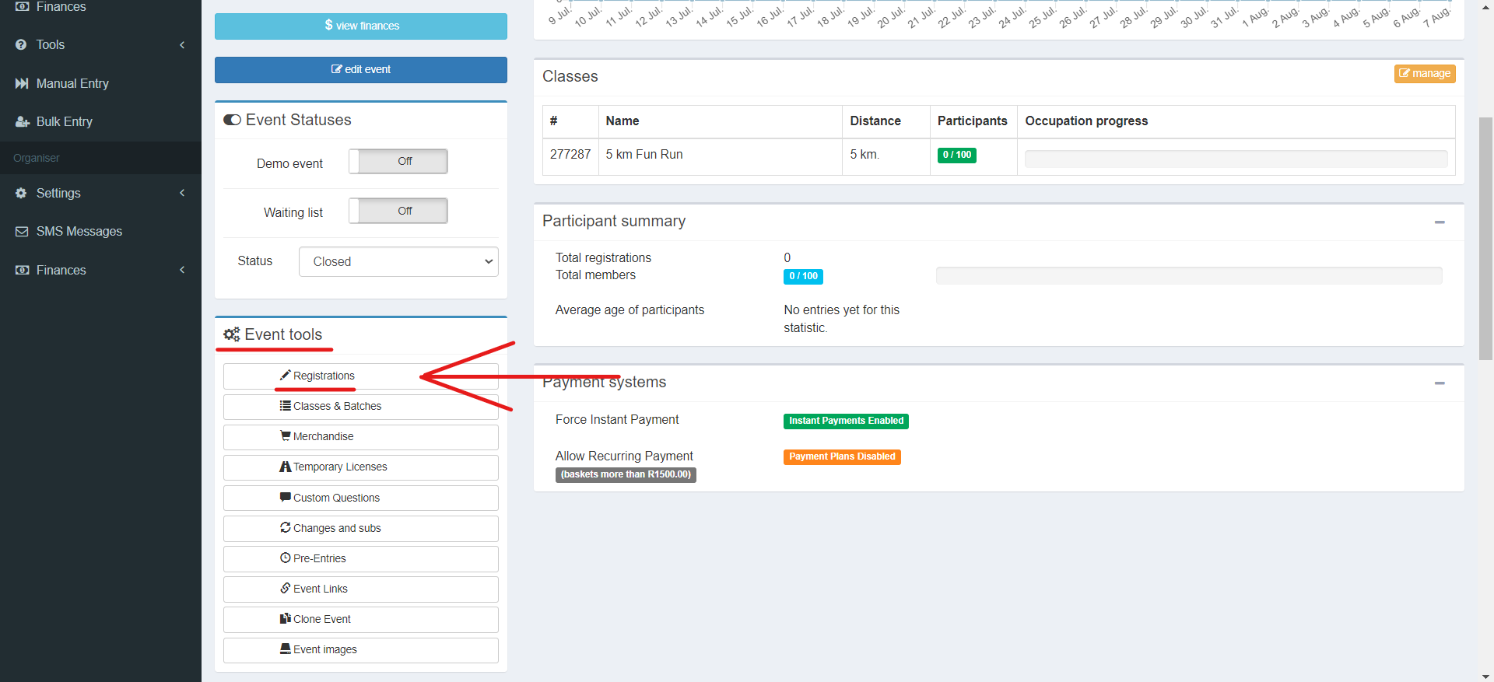Click the Organiser Finances money icon
Image resolution: width=1494 pixels, height=682 pixels.
(23, 270)
